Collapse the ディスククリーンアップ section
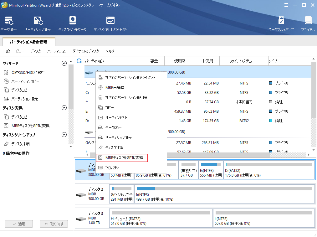 pyautogui.click(x=64, y=135)
